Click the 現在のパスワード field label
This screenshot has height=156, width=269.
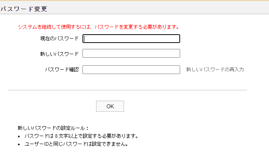(x=59, y=39)
